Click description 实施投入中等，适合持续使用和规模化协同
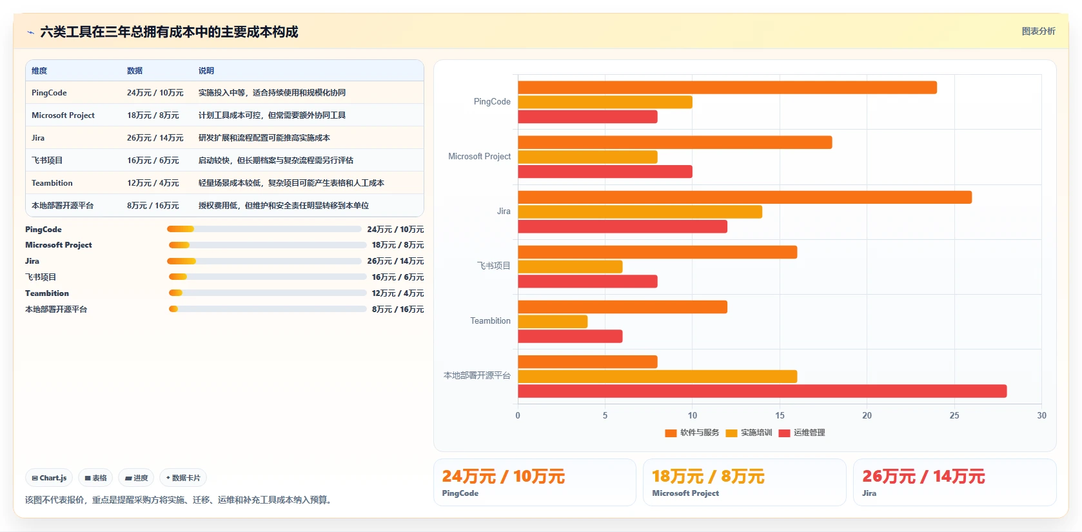The image size is (1082, 532). click(x=272, y=93)
